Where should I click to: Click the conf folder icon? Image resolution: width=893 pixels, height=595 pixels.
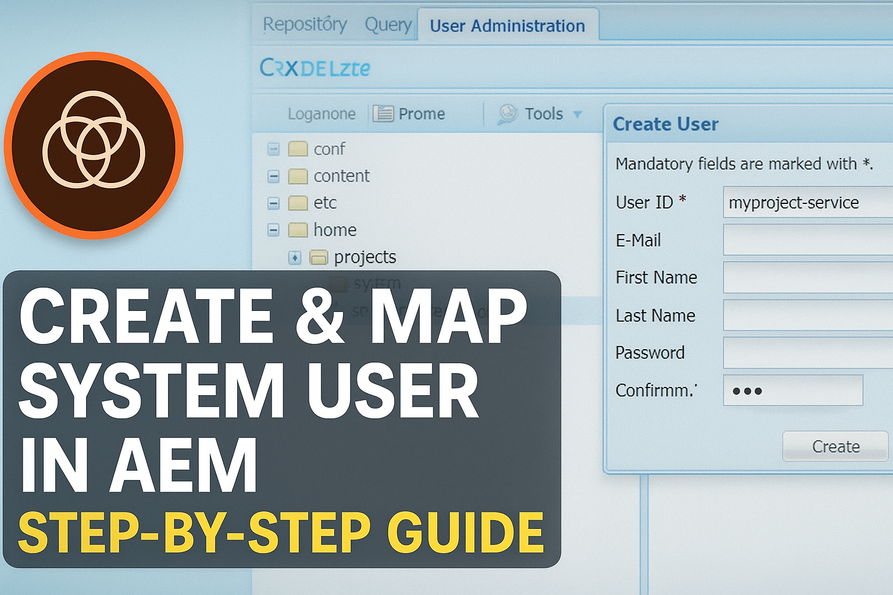click(x=298, y=149)
